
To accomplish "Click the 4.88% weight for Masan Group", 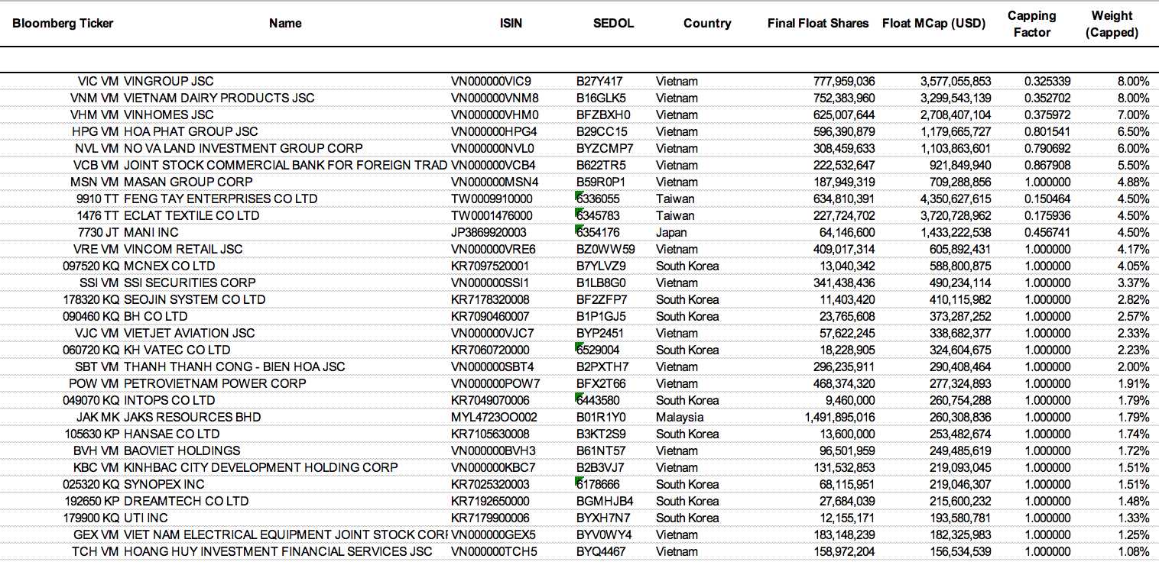I will tap(1132, 182).
